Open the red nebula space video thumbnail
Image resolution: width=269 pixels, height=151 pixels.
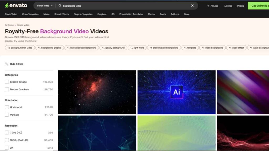coord(97,92)
